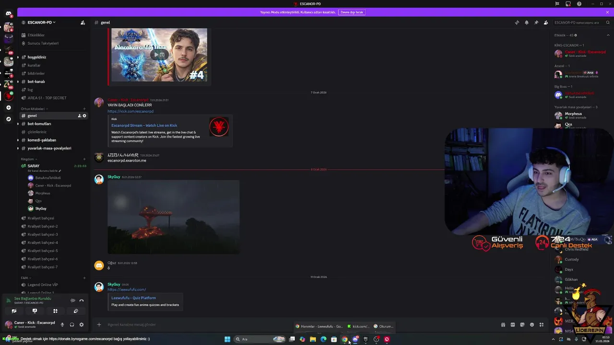The image size is (614, 345).
Task: Click the Windows Start button
Action: [227, 339]
